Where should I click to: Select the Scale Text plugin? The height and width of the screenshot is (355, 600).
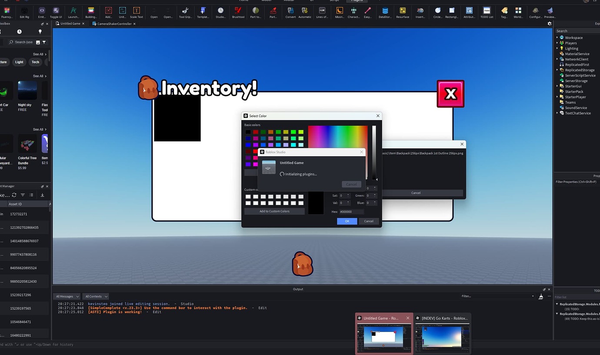pyautogui.click(x=137, y=12)
